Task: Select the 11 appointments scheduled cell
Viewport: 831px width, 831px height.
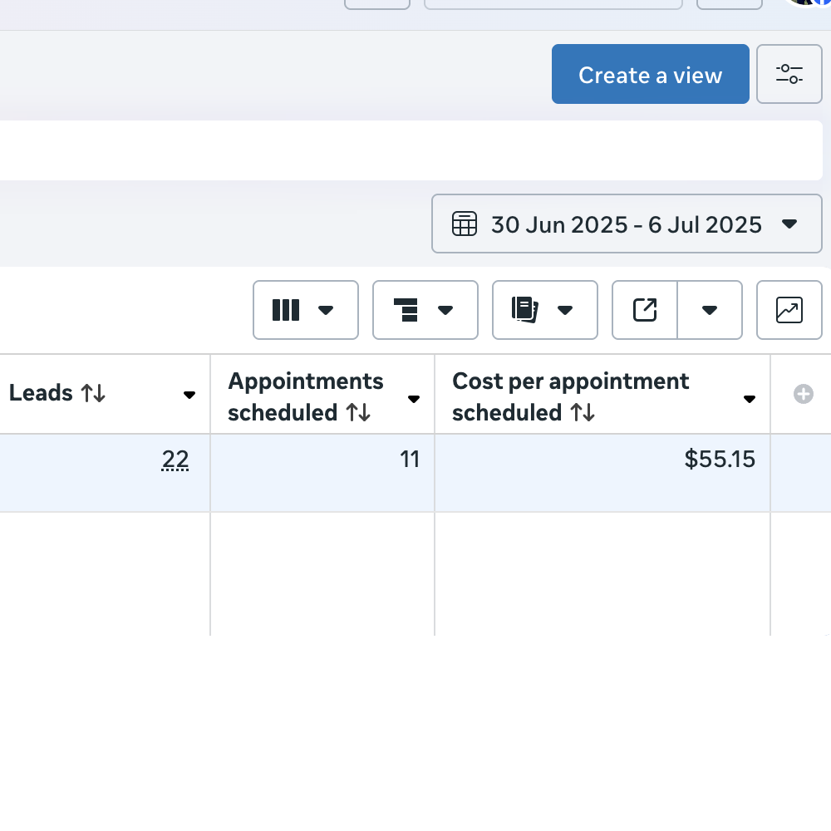Action: click(322, 473)
